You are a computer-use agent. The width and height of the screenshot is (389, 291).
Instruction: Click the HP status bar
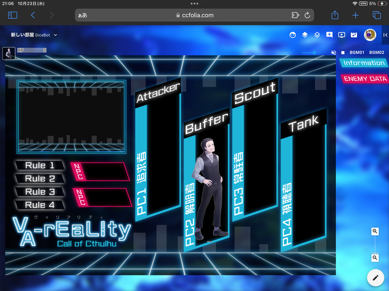32,50
